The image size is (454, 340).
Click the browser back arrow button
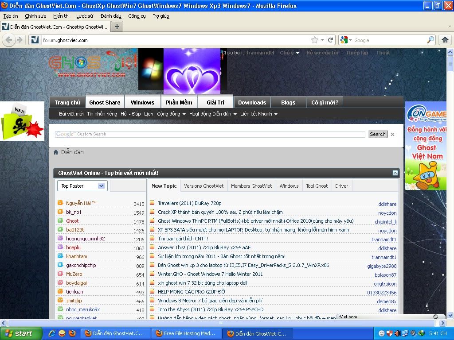[x=8, y=40]
